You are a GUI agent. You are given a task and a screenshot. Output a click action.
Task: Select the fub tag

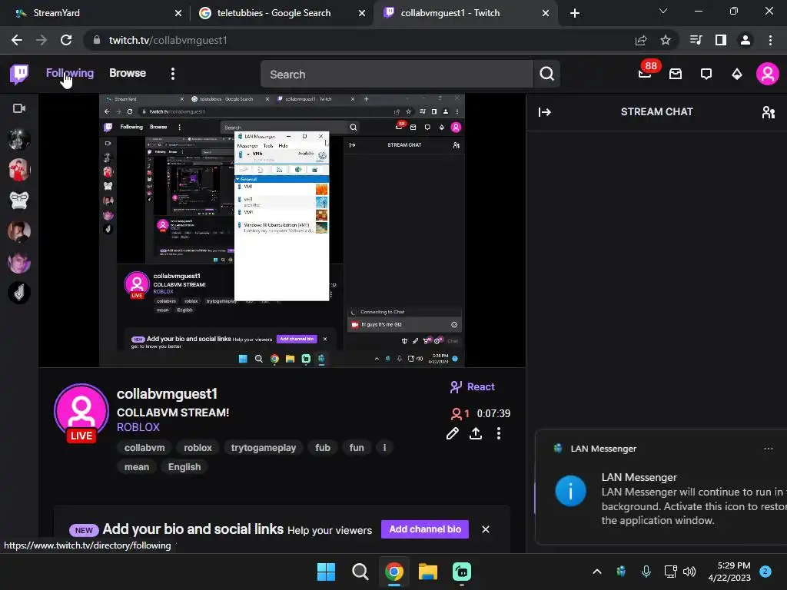pyautogui.click(x=323, y=448)
